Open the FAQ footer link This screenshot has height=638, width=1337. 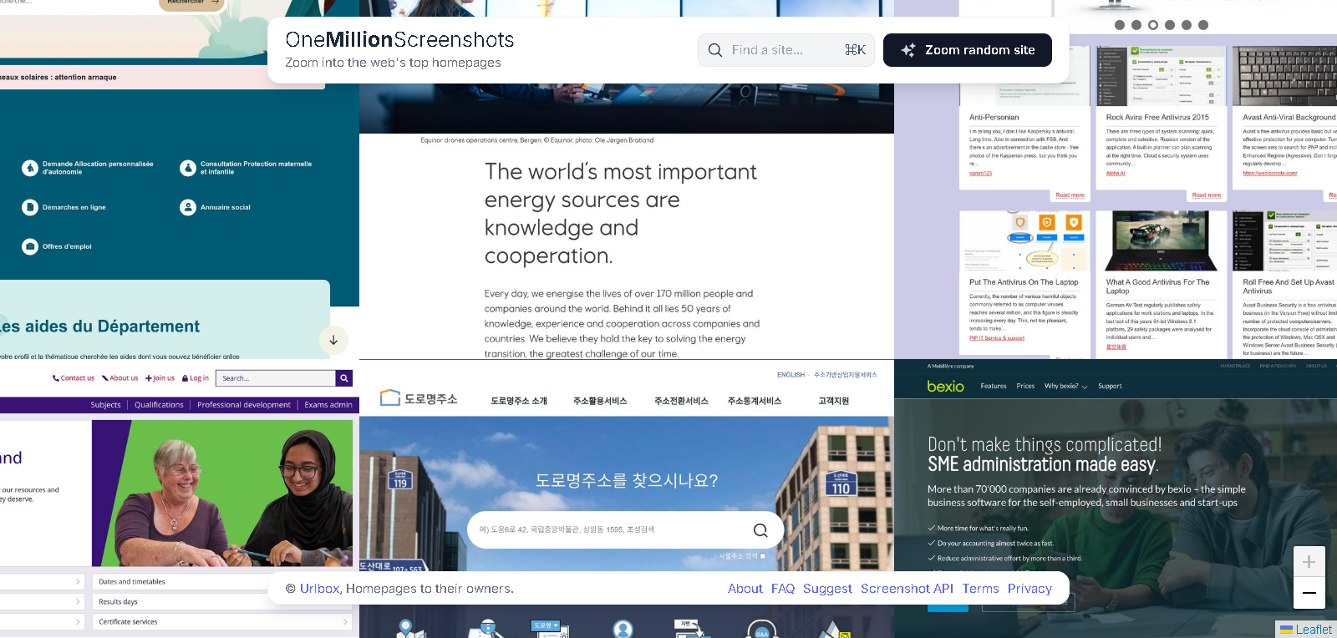[x=783, y=589]
